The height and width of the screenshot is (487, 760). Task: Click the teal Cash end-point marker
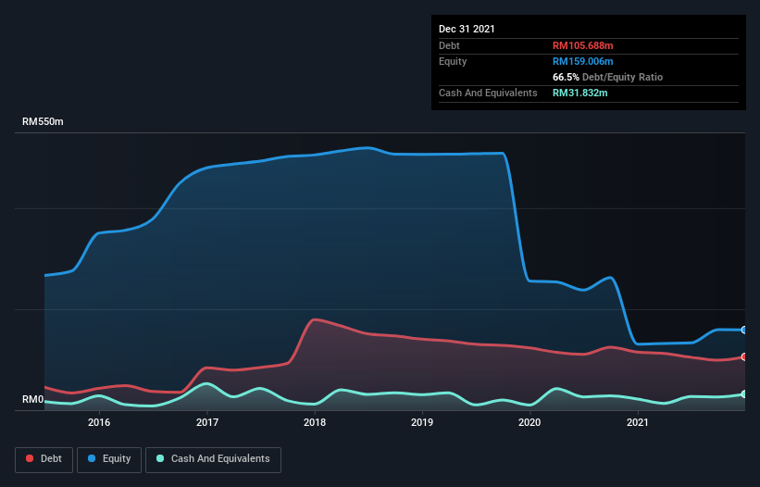(x=744, y=394)
